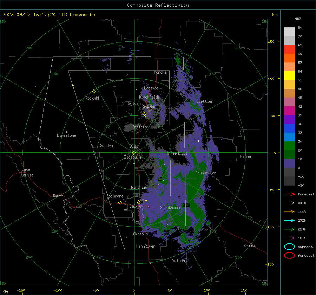Click the yellow diamond marker below RedDeer
The width and height of the screenshot is (316, 295).
[x=145, y=114]
